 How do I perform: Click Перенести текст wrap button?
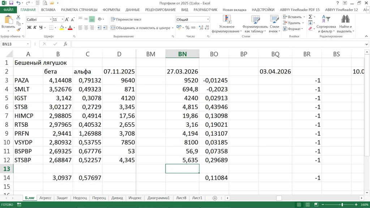(x=126, y=19)
